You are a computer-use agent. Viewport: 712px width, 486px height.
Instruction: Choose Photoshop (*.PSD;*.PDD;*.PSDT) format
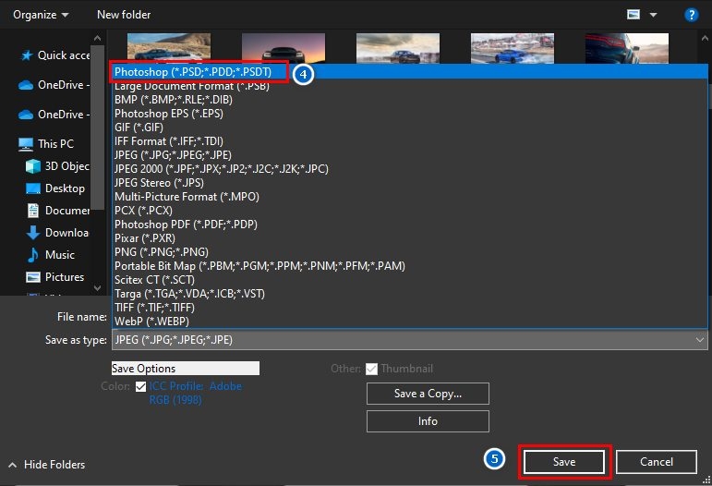[409, 72]
